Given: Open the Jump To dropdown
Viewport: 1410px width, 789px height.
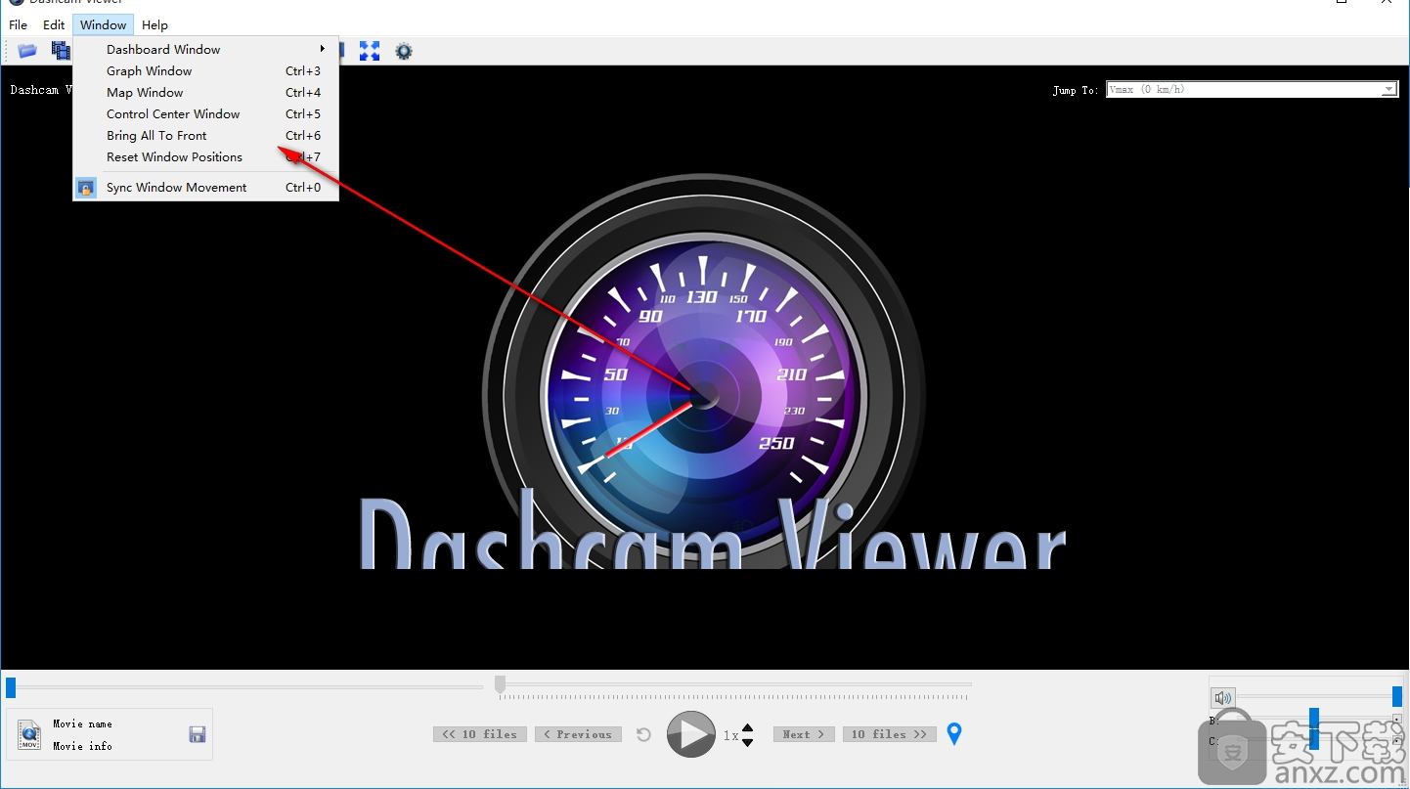Looking at the screenshot, I should 1252,89.
